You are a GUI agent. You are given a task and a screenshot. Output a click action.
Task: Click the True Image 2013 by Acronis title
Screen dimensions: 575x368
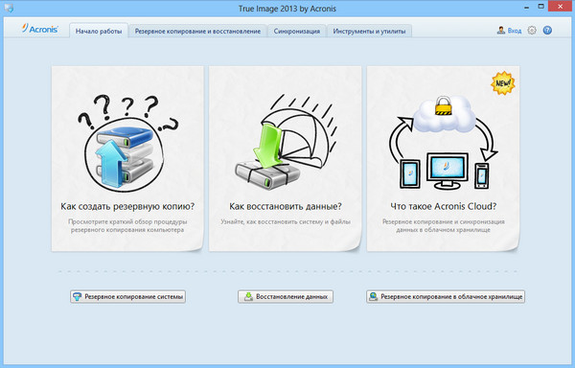[287, 8]
